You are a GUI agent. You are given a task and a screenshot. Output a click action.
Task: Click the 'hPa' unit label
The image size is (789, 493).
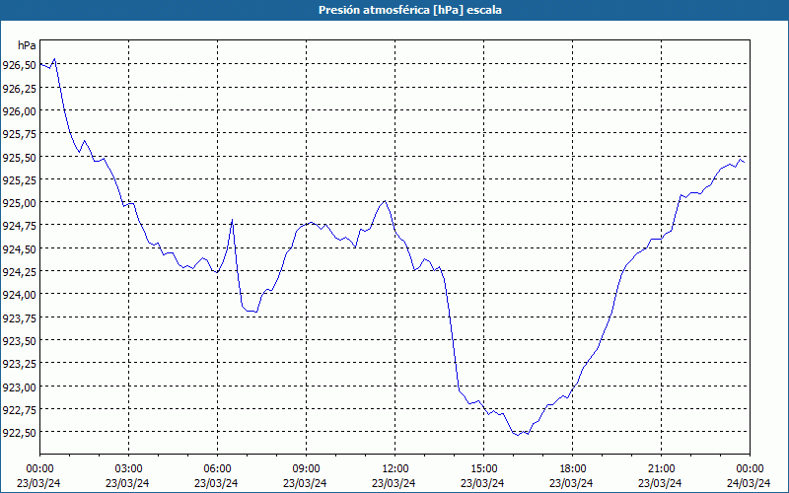click(27, 45)
